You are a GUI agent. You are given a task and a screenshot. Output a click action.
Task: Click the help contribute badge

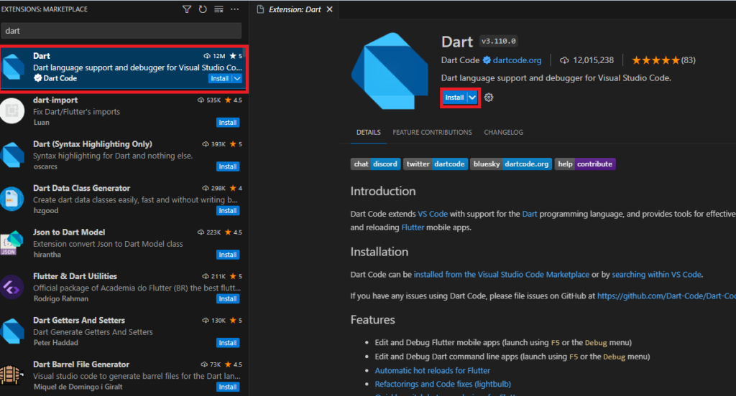(585, 164)
